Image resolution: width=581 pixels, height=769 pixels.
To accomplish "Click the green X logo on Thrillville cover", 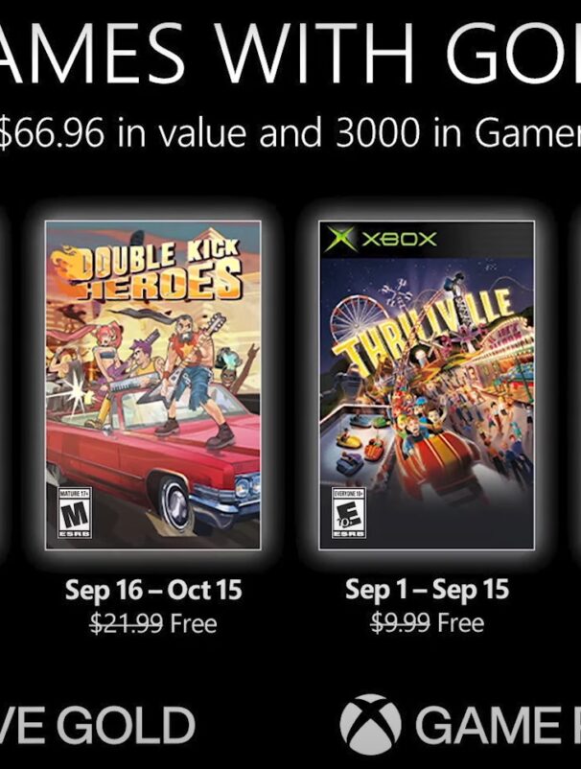I will click(x=337, y=240).
